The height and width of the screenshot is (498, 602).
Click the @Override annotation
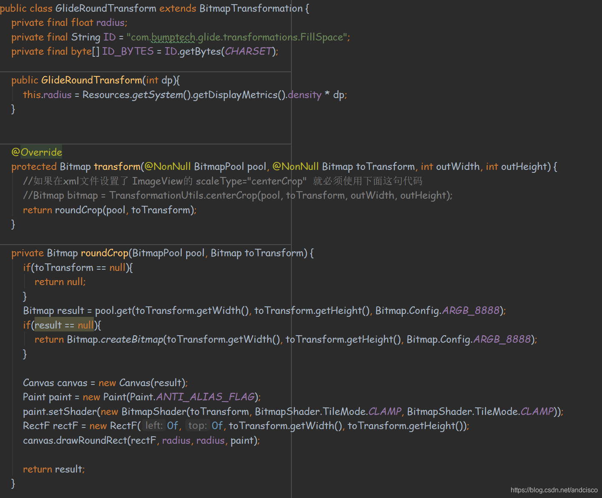point(37,152)
